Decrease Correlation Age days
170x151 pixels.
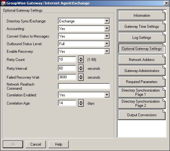81,105
